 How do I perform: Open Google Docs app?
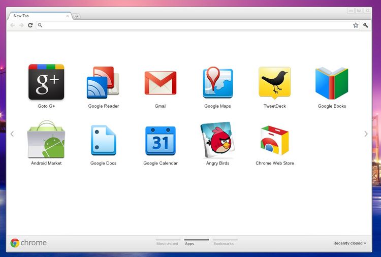pos(103,140)
